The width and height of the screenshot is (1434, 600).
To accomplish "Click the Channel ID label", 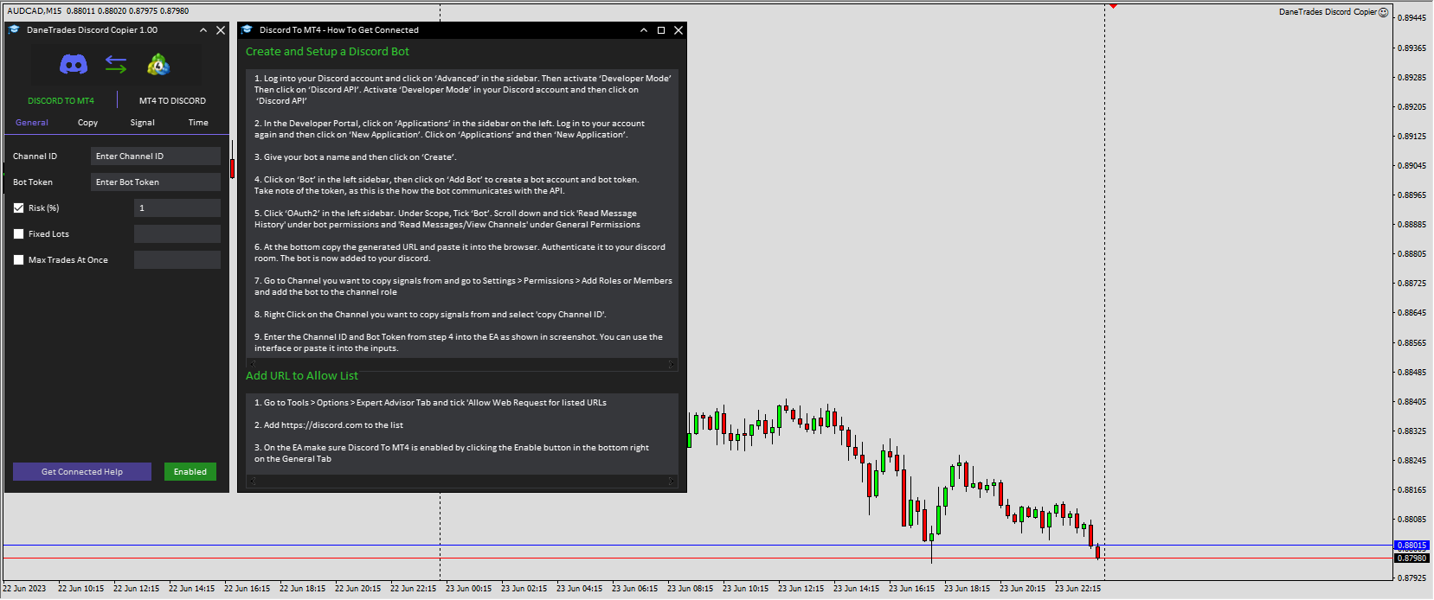I will pos(35,156).
